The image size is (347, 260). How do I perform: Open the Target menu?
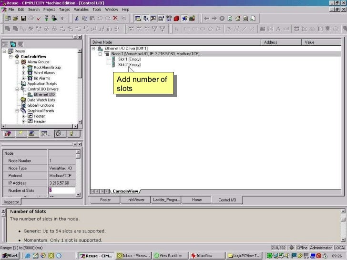pos(64,9)
